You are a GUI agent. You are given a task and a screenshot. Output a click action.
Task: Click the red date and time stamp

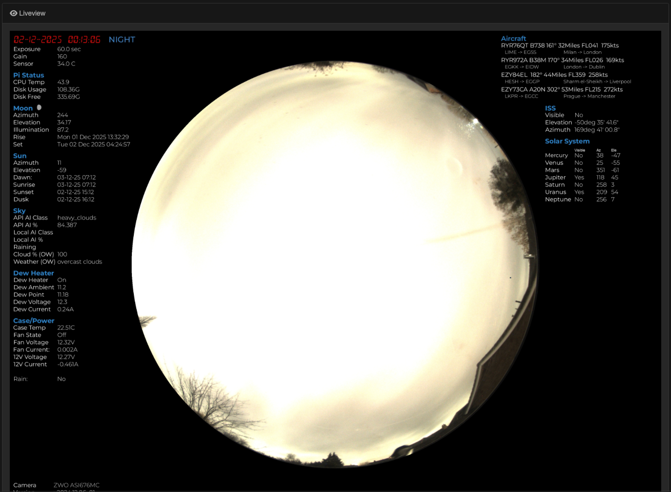coord(57,40)
